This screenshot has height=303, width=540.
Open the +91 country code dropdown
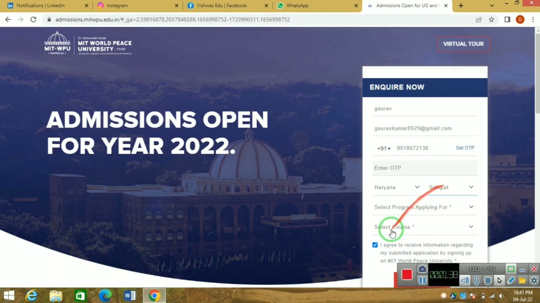pyautogui.click(x=383, y=148)
